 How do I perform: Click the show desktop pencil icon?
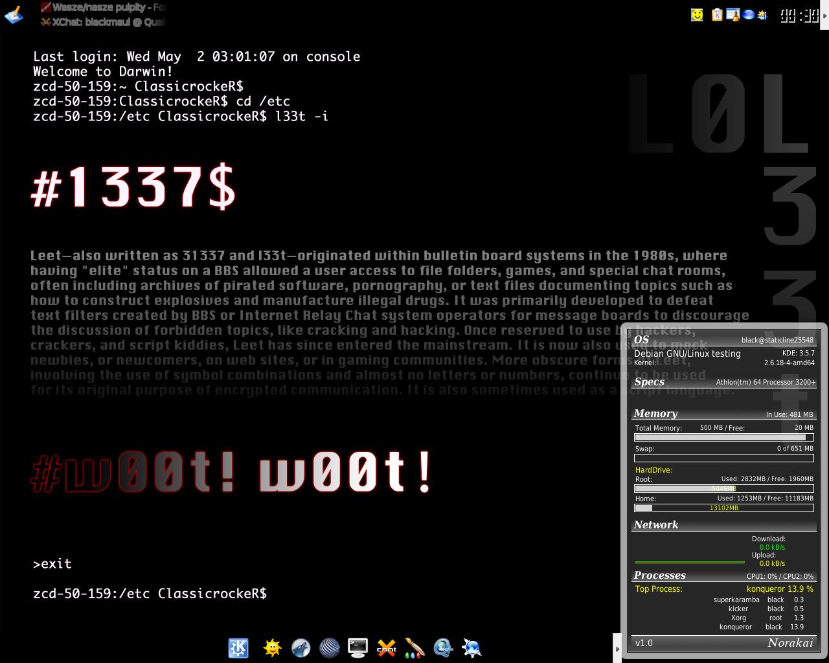click(14, 14)
